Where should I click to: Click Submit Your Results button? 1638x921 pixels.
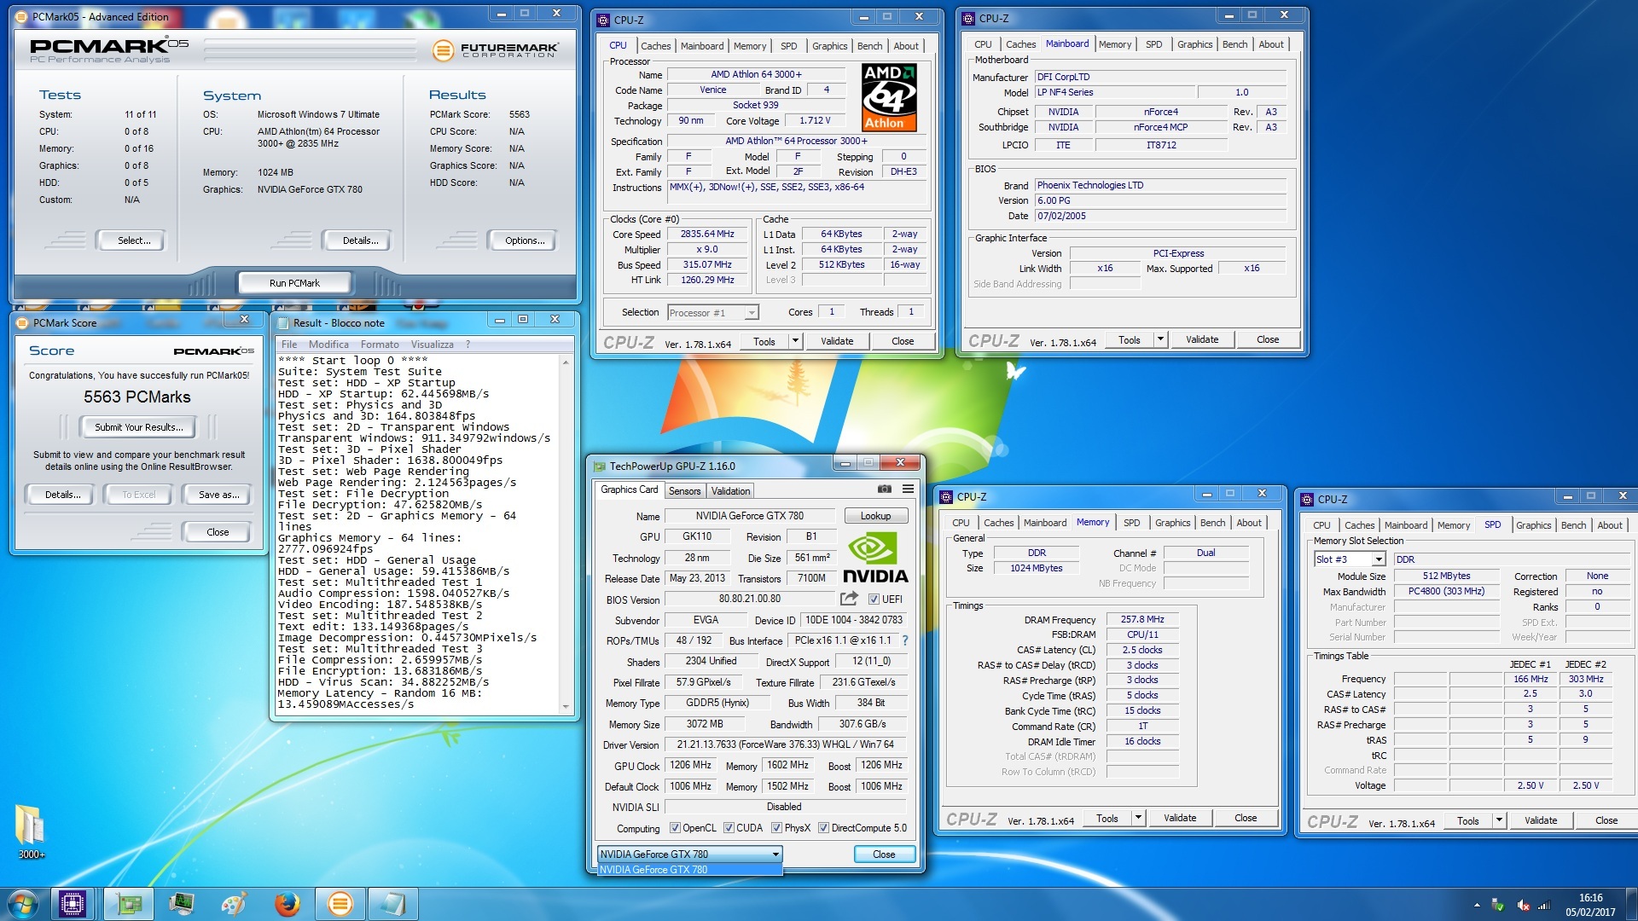click(139, 427)
